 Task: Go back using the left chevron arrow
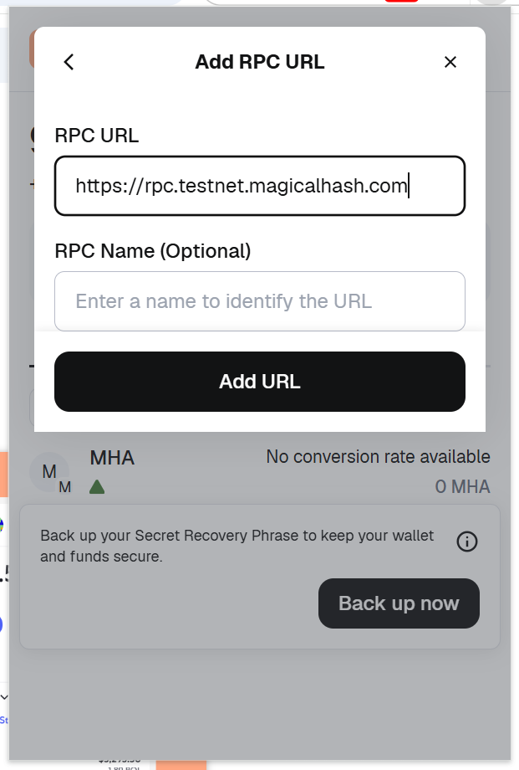[x=69, y=62]
